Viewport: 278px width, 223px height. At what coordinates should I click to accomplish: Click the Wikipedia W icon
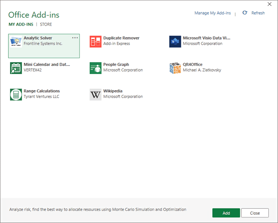[x=95, y=95]
